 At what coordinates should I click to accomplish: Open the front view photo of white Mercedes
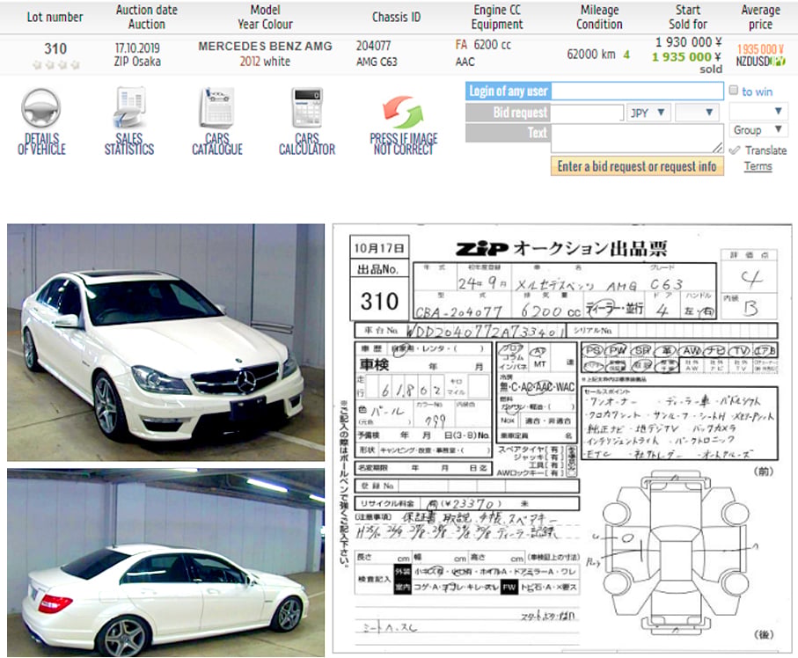(166, 342)
